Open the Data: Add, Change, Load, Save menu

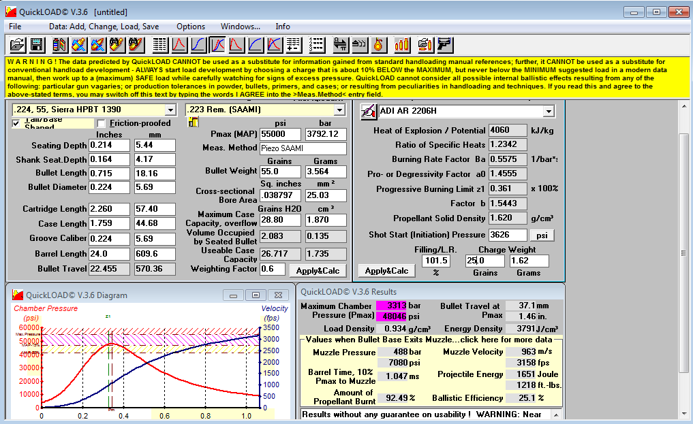click(x=104, y=27)
